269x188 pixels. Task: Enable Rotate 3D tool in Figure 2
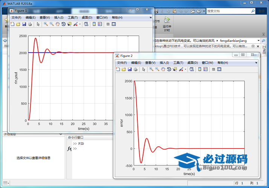(x=169, y=69)
